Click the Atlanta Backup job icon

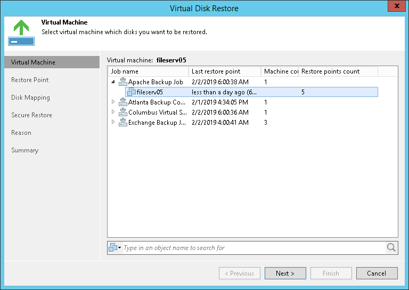(x=123, y=102)
